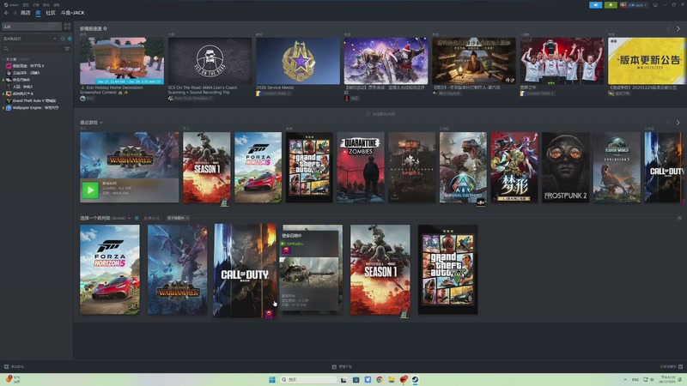Toggle the shelf ready-to-play filter icon

[137, 218]
